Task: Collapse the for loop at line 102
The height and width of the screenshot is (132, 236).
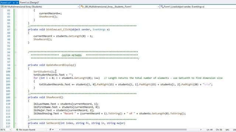Action: [15, 78]
